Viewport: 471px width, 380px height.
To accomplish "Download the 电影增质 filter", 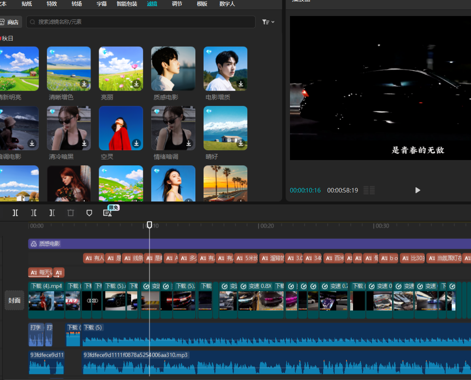I will click(x=241, y=84).
